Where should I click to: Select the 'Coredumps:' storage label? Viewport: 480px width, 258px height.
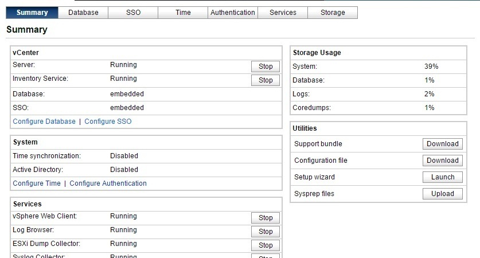pos(311,108)
